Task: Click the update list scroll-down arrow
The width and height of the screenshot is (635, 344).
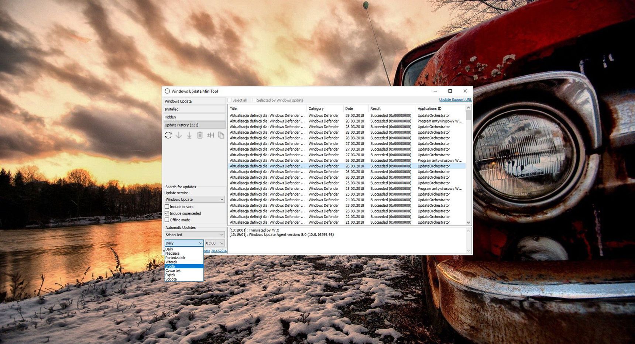Action: click(x=468, y=223)
